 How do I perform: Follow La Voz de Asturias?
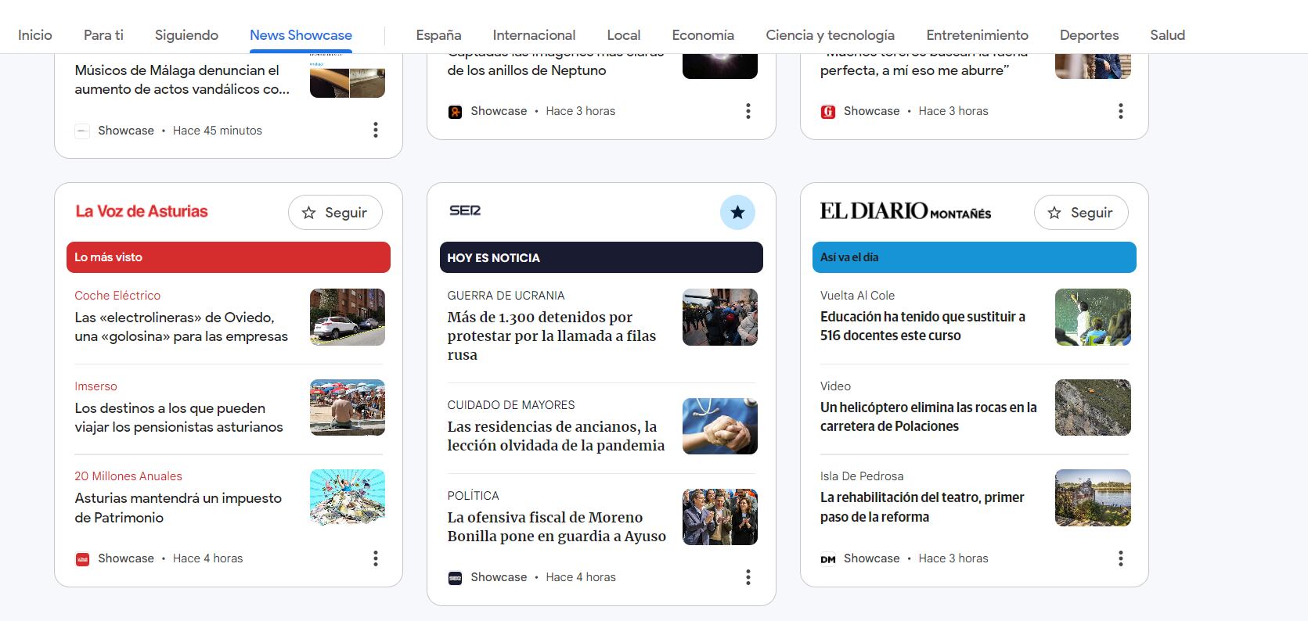pos(335,213)
